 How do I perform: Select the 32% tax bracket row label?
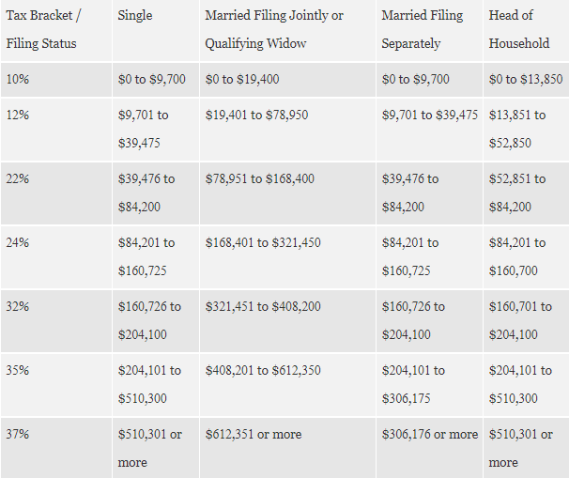pyautogui.click(x=18, y=306)
